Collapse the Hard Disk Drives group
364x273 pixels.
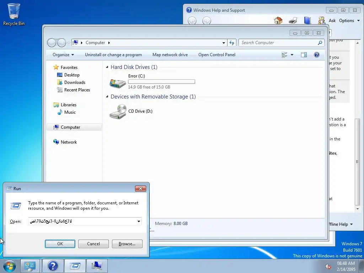[x=107, y=67]
